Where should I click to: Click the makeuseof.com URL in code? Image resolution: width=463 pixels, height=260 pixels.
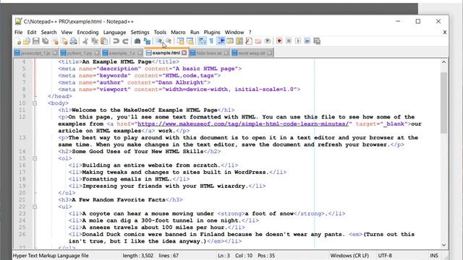[243, 123]
